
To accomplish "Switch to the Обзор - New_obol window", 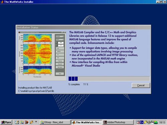I will [x=55, y=122].
